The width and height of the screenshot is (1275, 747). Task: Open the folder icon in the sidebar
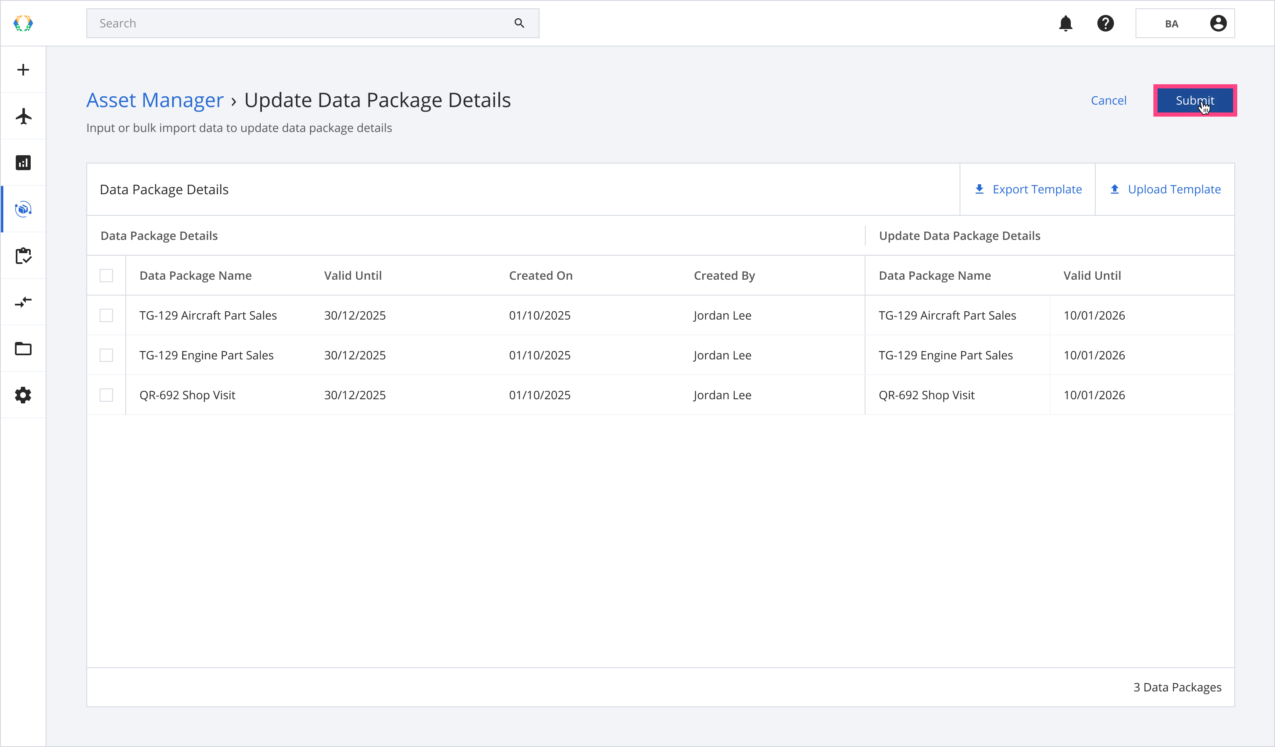[23, 349]
